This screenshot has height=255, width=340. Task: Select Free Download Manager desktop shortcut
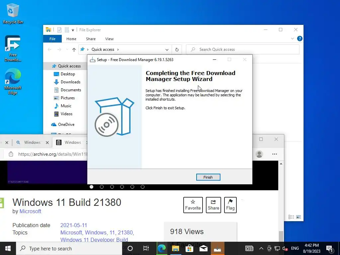pyautogui.click(x=13, y=48)
